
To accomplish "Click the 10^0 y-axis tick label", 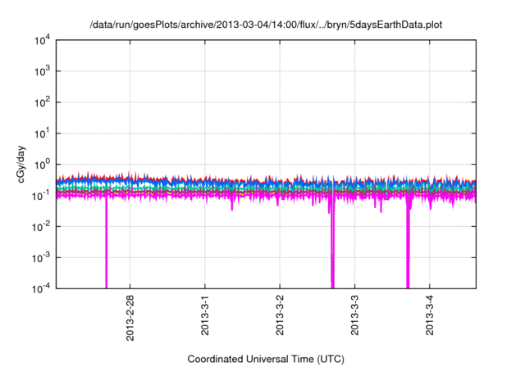I will pos(42,165).
